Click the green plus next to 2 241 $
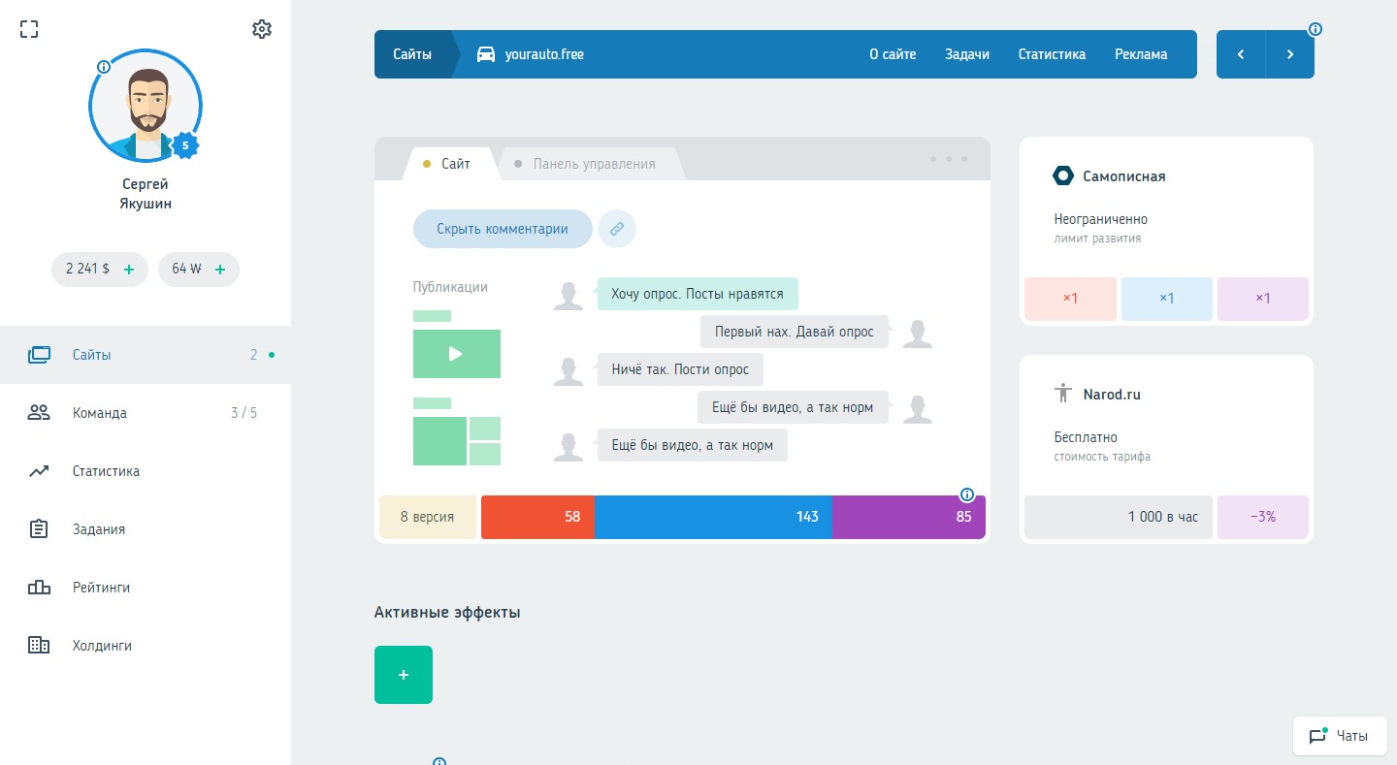The height and width of the screenshot is (765, 1397). pyautogui.click(x=129, y=270)
